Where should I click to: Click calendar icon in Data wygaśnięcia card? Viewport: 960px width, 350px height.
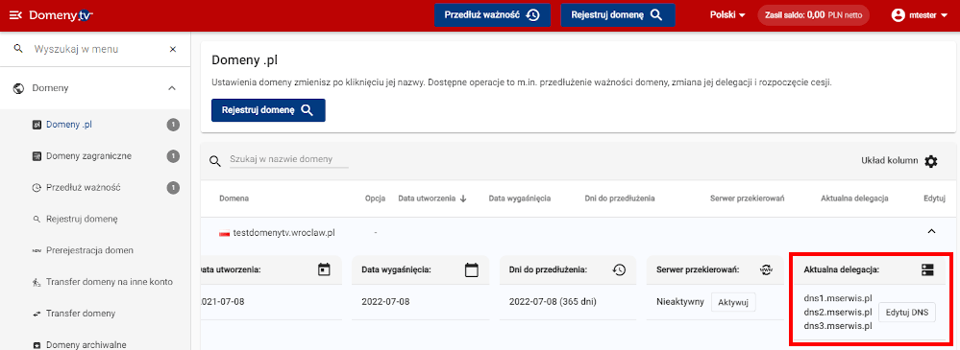(472, 269)
